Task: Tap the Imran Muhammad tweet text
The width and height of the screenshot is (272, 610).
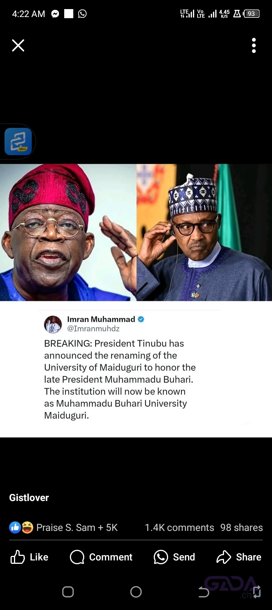Action: (120, 379)
